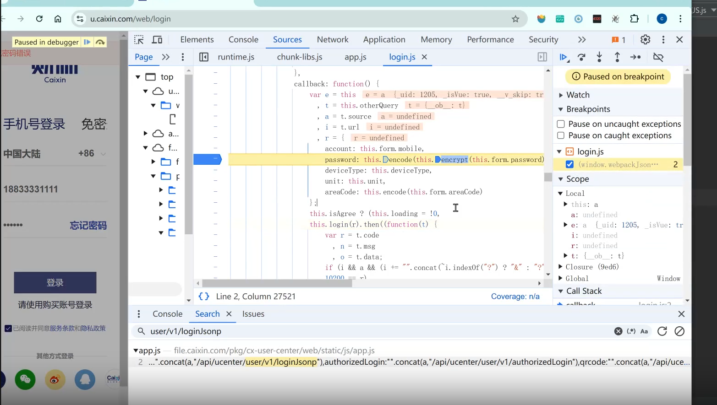Viewport: 717px width, 405px height.
Task: Toggle the device toolbar icon
Action: pos(157,40)
